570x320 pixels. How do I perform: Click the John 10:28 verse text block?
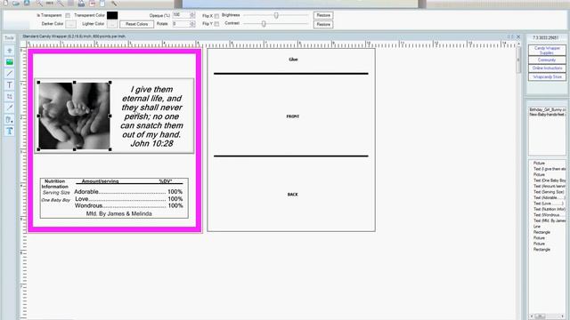point(151,116)
